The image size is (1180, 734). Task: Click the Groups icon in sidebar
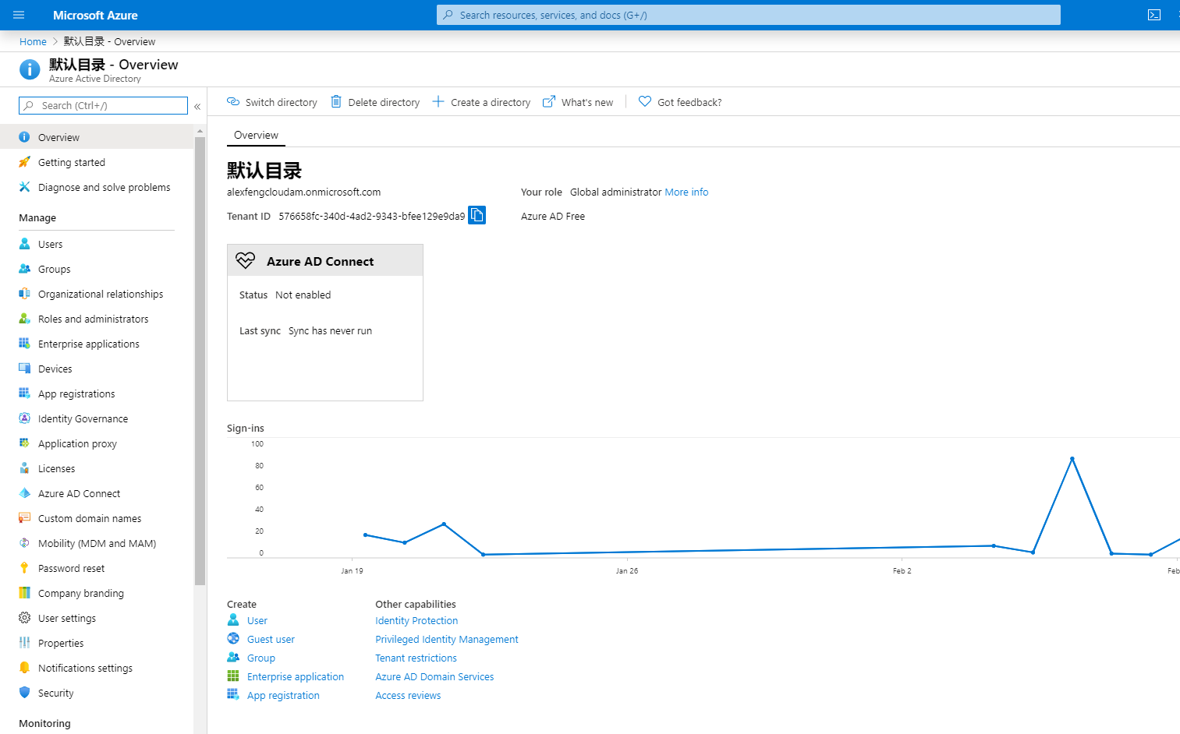pyautogui.click(x=24, y=269)
